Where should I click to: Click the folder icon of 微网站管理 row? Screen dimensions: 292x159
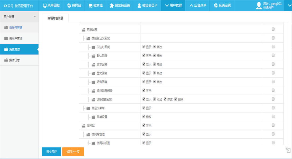[x=88, y=135]
